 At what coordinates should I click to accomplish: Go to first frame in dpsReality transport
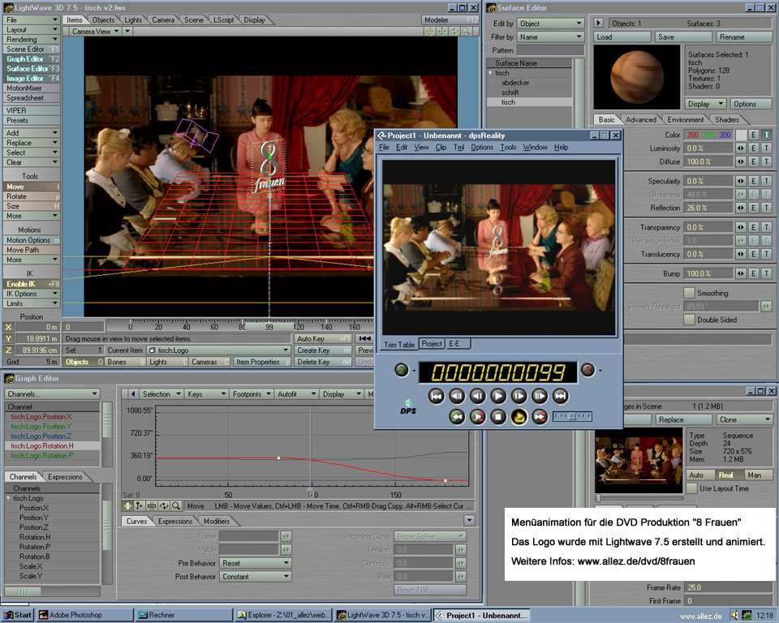pyautogui.click(x=436, y=396)
